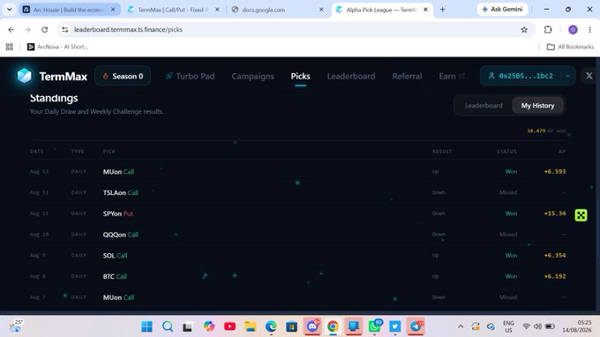Select the Picks nav item
The image size is (600, 337).
point(300,76)
